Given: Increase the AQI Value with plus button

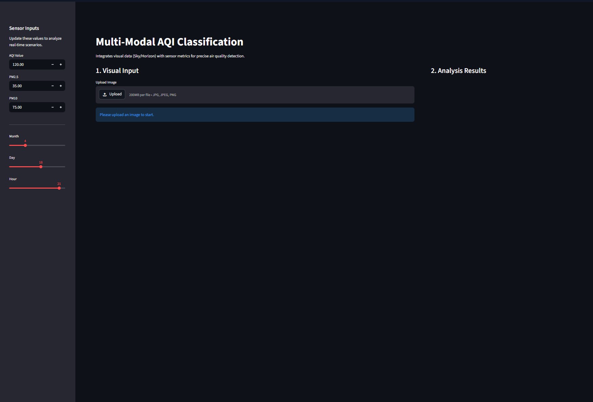Looking at the screenshot, I should [61, 64].
